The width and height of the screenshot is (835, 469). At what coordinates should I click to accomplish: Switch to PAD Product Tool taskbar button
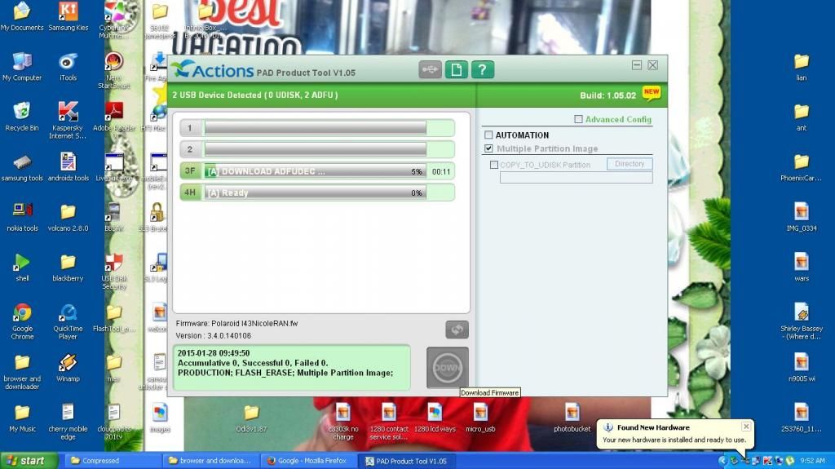(x=406, y=461)
